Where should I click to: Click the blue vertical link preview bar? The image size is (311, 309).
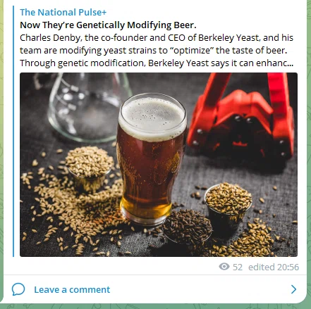(13, 132)
